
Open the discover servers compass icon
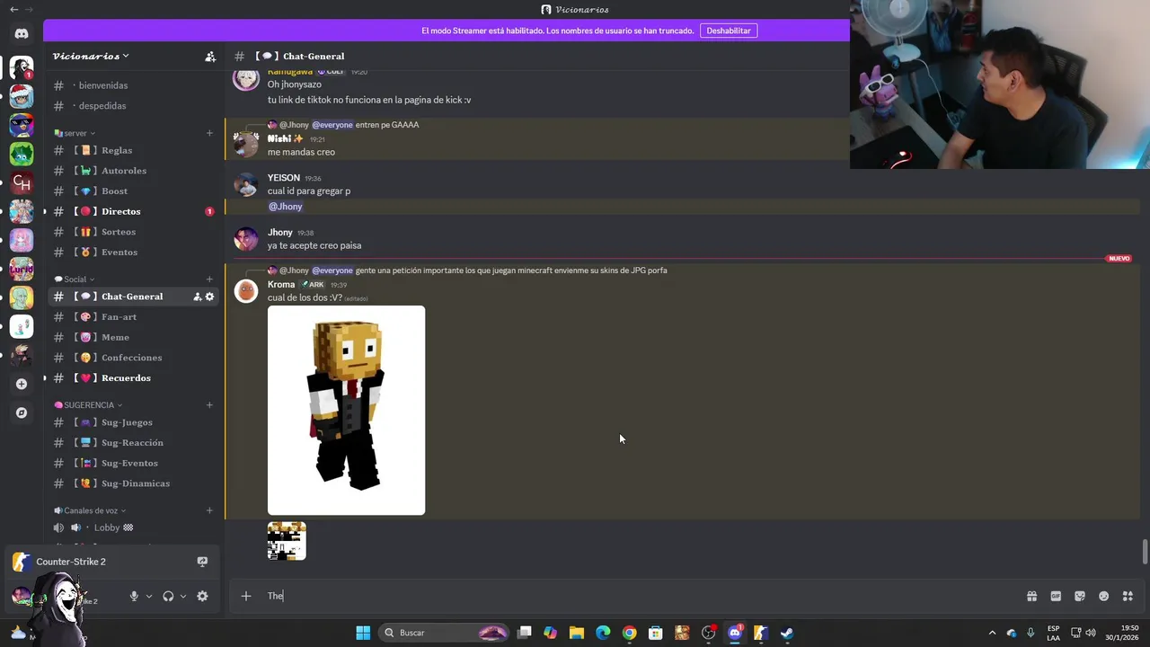click(x=22, y=413)
